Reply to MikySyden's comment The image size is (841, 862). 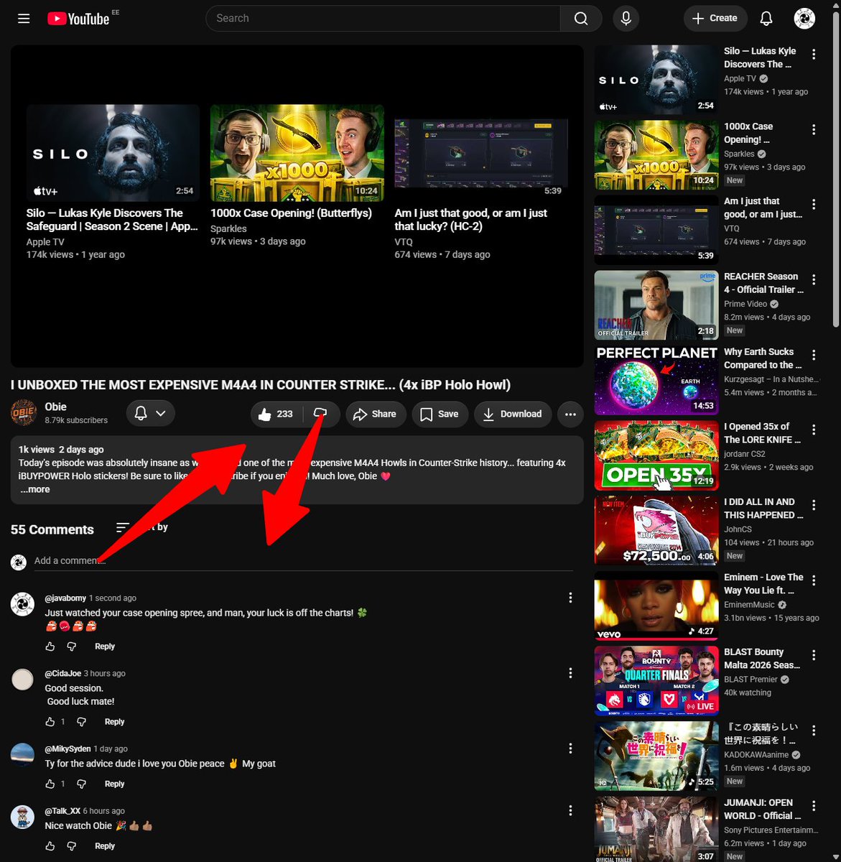(x=115, y=784)
